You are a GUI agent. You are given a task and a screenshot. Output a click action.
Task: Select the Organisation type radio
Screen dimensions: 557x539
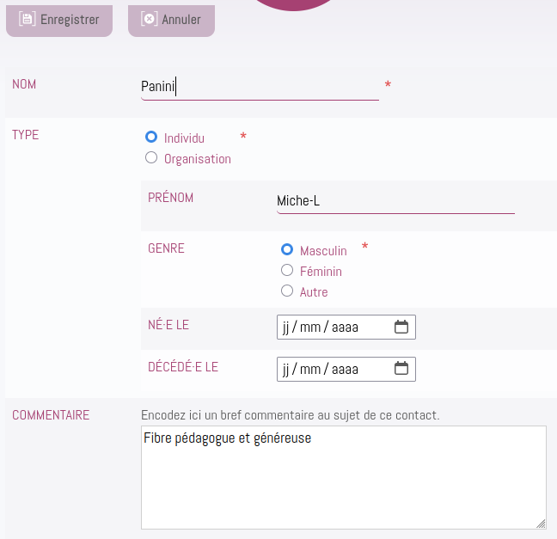click(151, 157)
